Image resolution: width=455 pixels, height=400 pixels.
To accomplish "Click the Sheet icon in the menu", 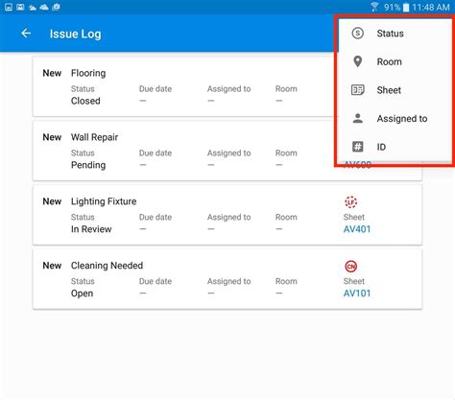I will point(357,90).
